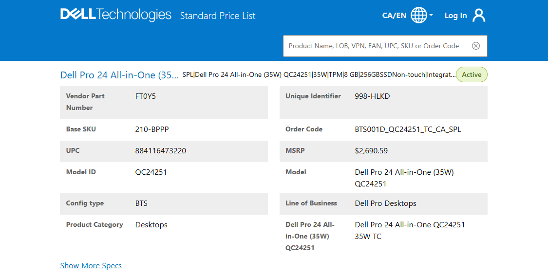Select Line of Business value Dell Pro Desktops
This screenshot has height=276, width=548.
385,203
